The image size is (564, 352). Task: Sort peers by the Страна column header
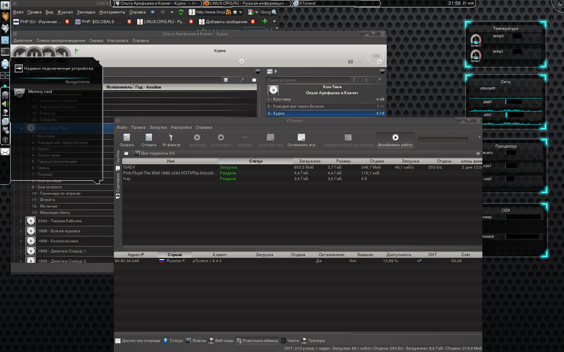(x=175, y=255)
